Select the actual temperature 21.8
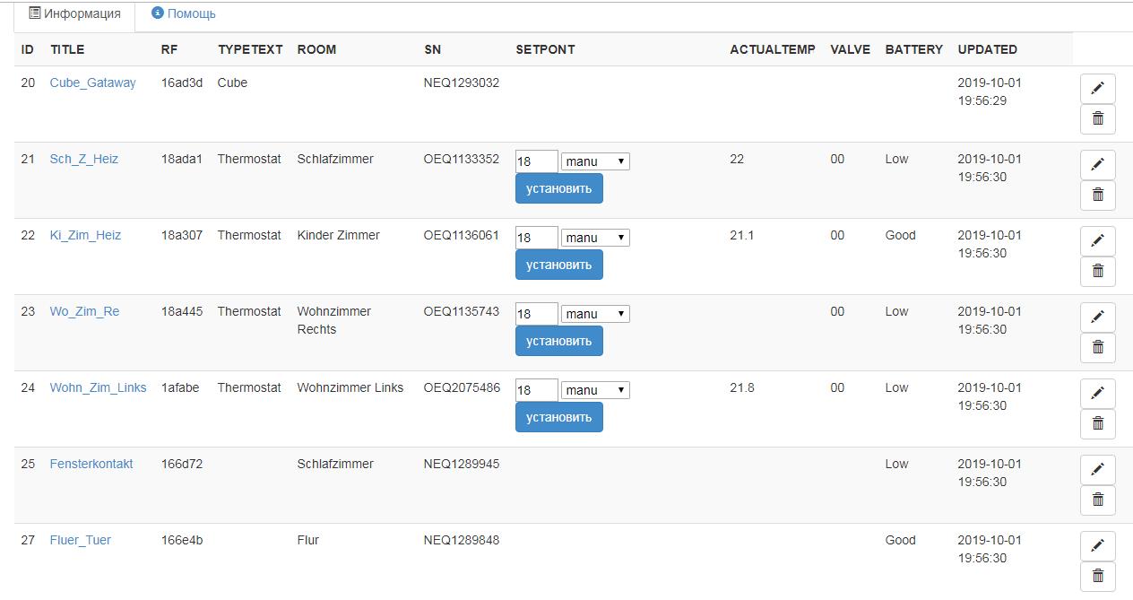 (742, 387)
